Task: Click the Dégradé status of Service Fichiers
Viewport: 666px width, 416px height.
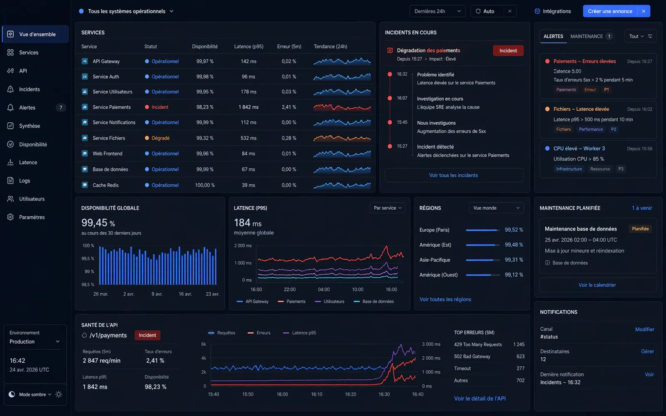Action: click(157, 138)
